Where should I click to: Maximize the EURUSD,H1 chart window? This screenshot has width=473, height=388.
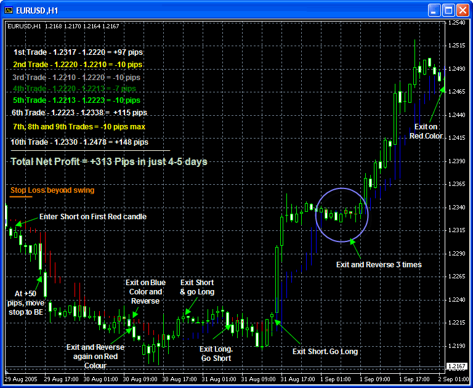click(448, 10)
